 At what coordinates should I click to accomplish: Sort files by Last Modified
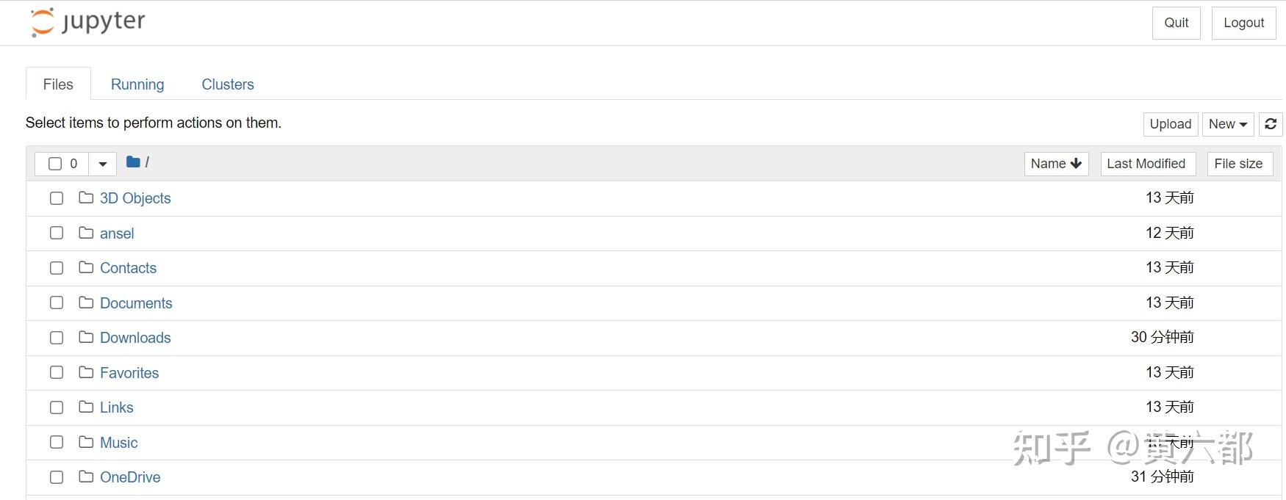pyautogui.click(x=1146, y=164)
